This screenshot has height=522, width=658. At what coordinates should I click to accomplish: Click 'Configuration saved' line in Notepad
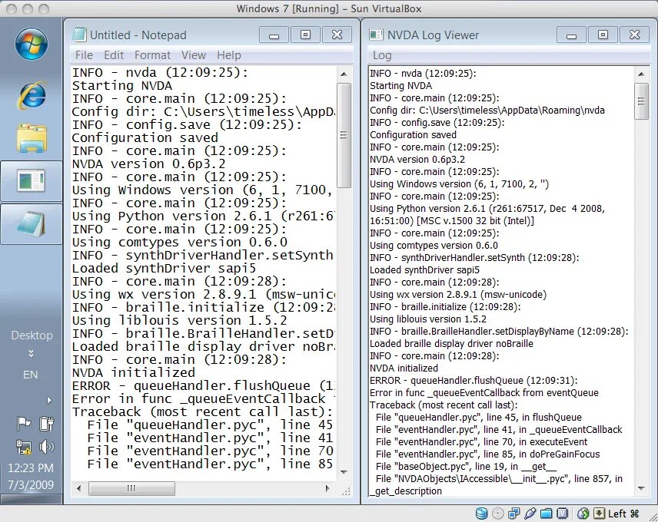click(x=145, y=138)
